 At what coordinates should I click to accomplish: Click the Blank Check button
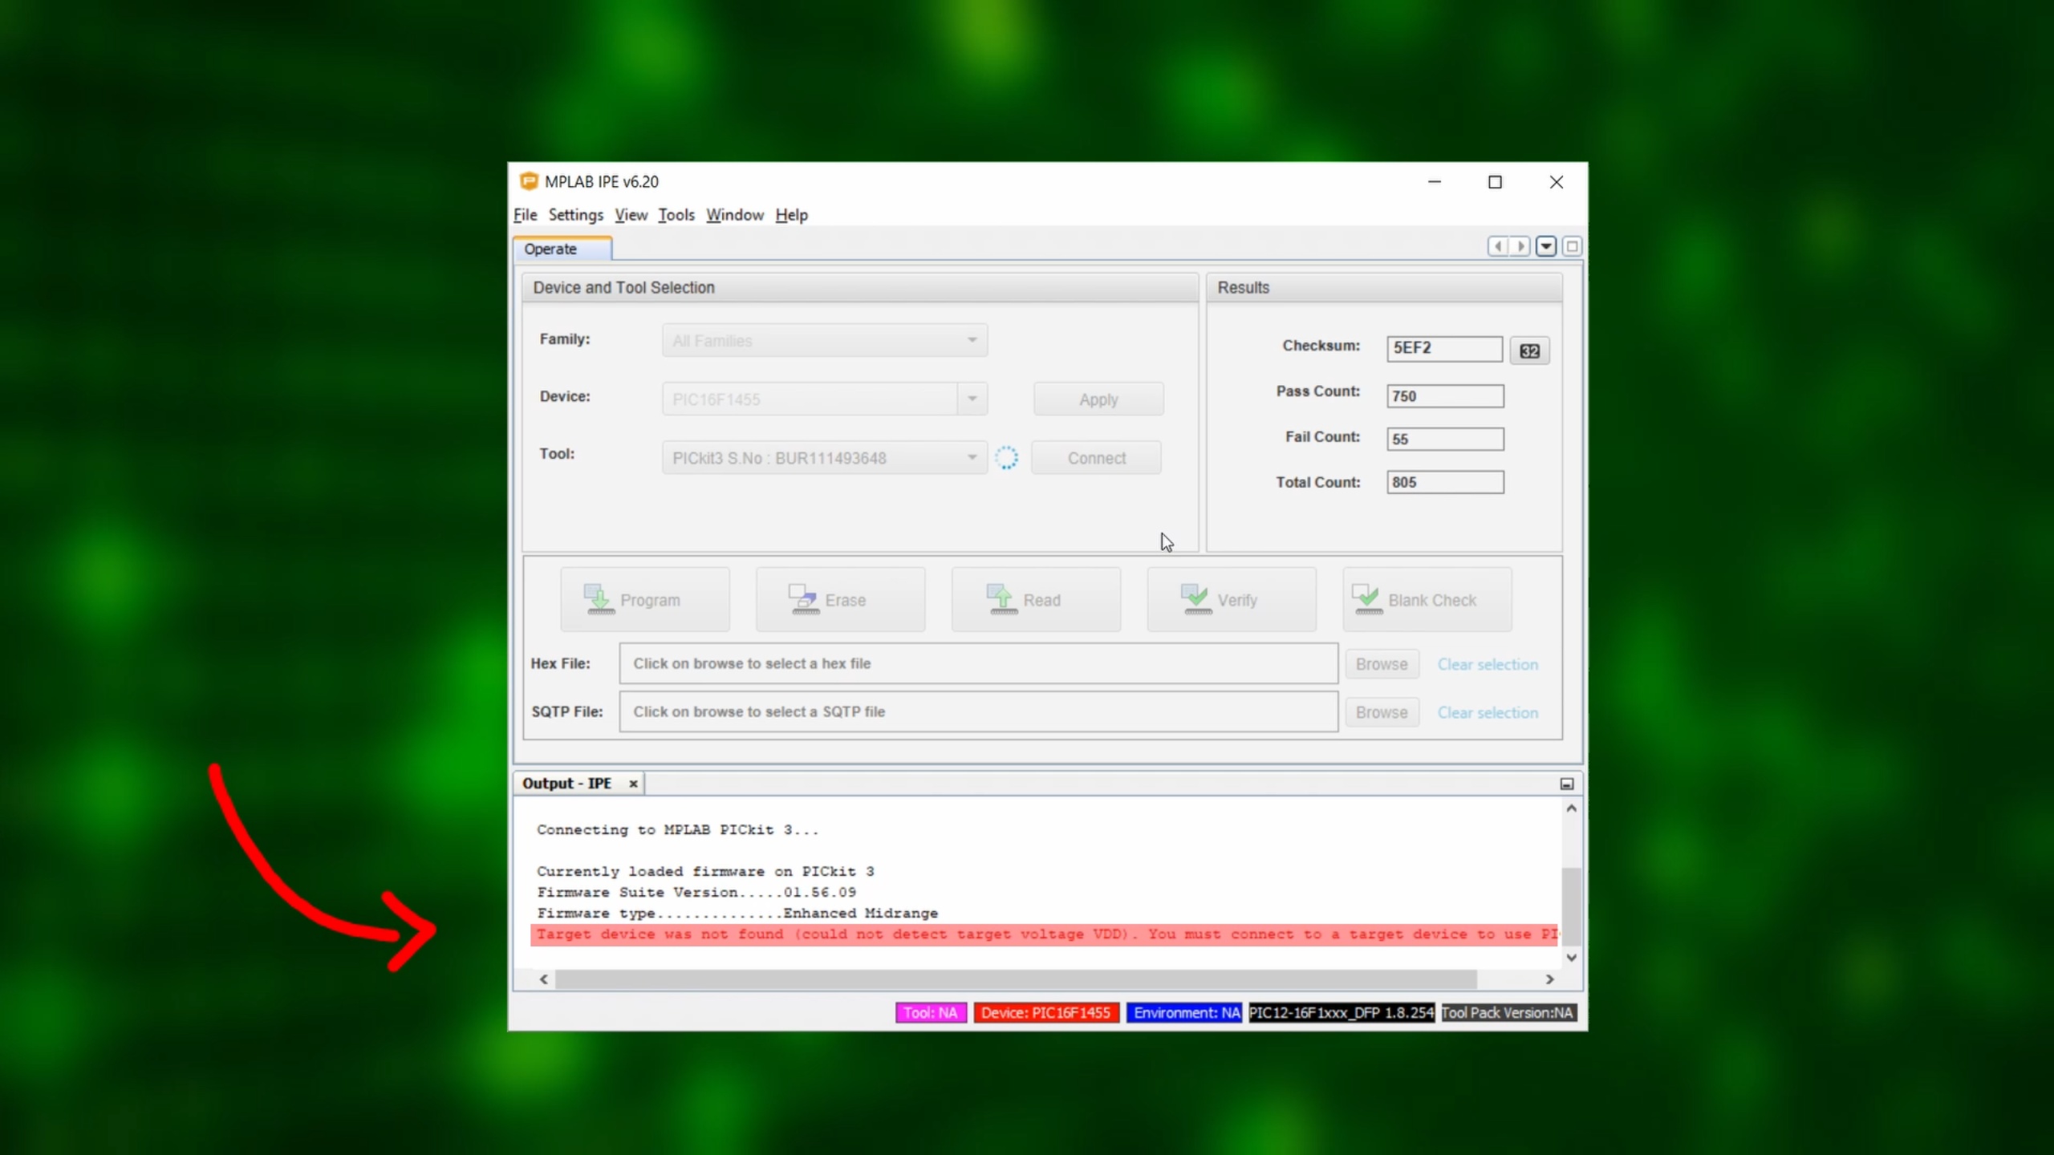click(1427, 600)
